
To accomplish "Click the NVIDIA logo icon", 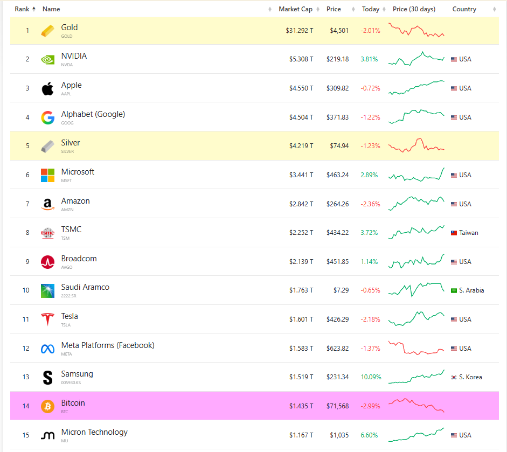I will pos(47,60).
